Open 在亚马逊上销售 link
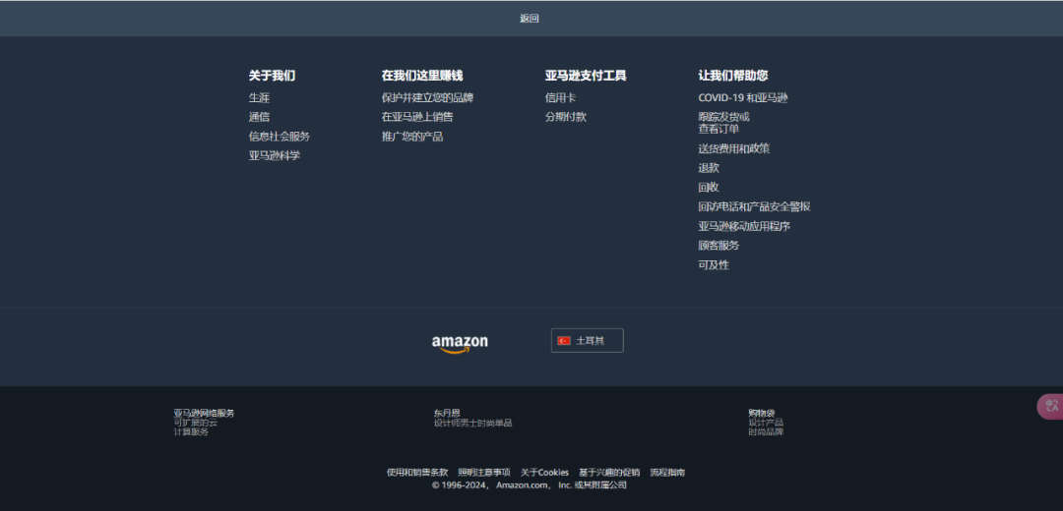 coord(417,117)
